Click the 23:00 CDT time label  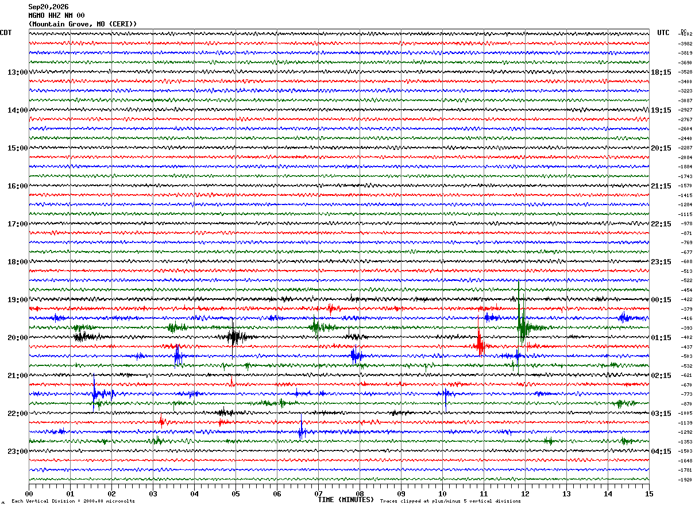[17, 452]
